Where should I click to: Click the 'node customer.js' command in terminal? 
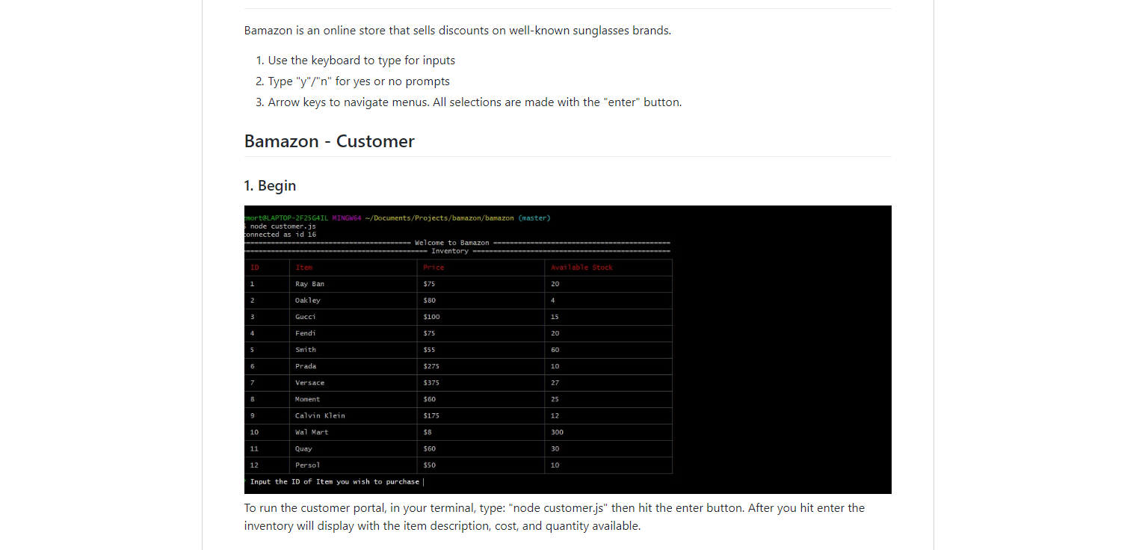pos(283,226)
